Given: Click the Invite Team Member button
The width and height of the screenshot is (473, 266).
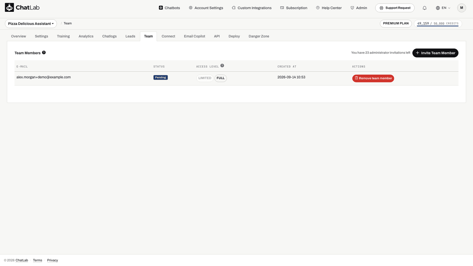Looking at the screenshot, I should (435, 53).
